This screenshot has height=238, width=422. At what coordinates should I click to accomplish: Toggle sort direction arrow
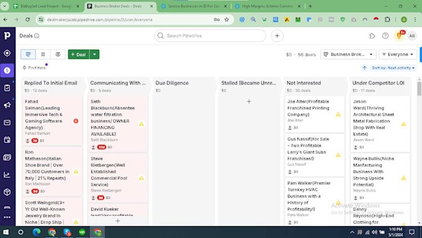[364, 68]
